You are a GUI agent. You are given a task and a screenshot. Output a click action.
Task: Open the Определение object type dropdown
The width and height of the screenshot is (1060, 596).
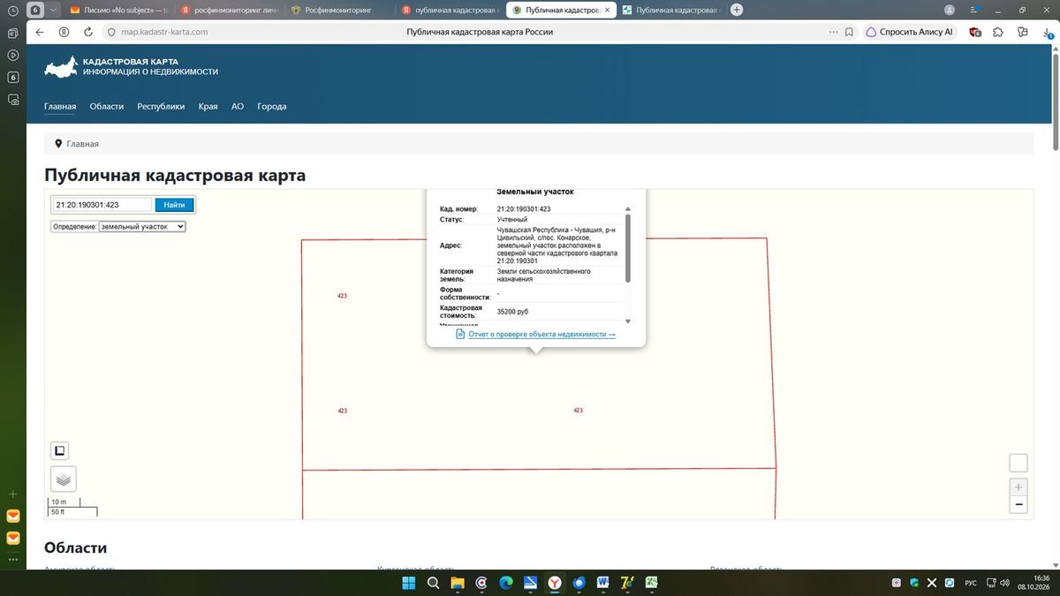tap(142, 227)
